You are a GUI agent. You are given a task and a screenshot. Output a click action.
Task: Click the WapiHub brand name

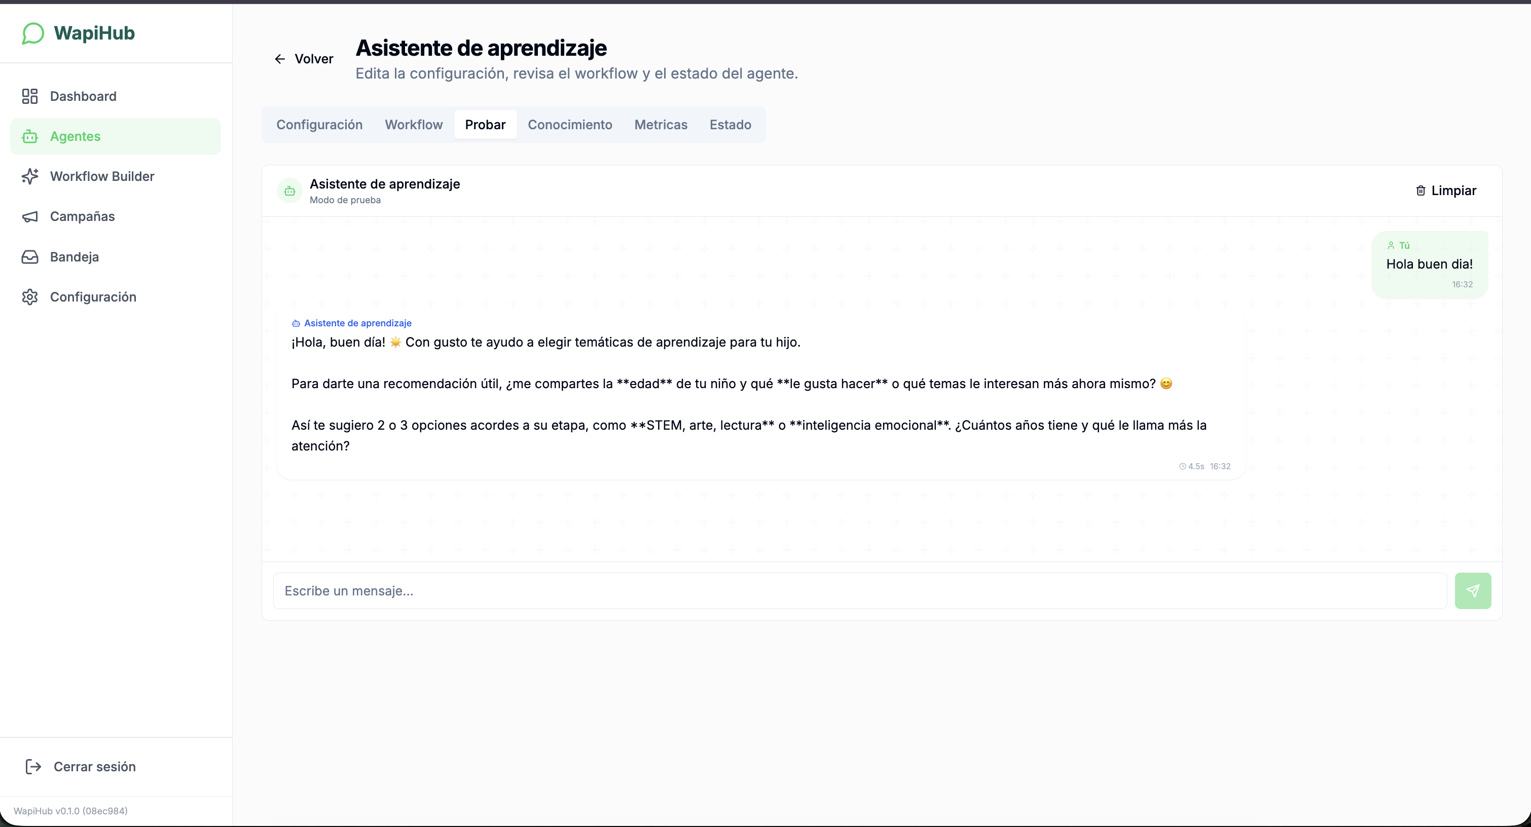(94, 33)
